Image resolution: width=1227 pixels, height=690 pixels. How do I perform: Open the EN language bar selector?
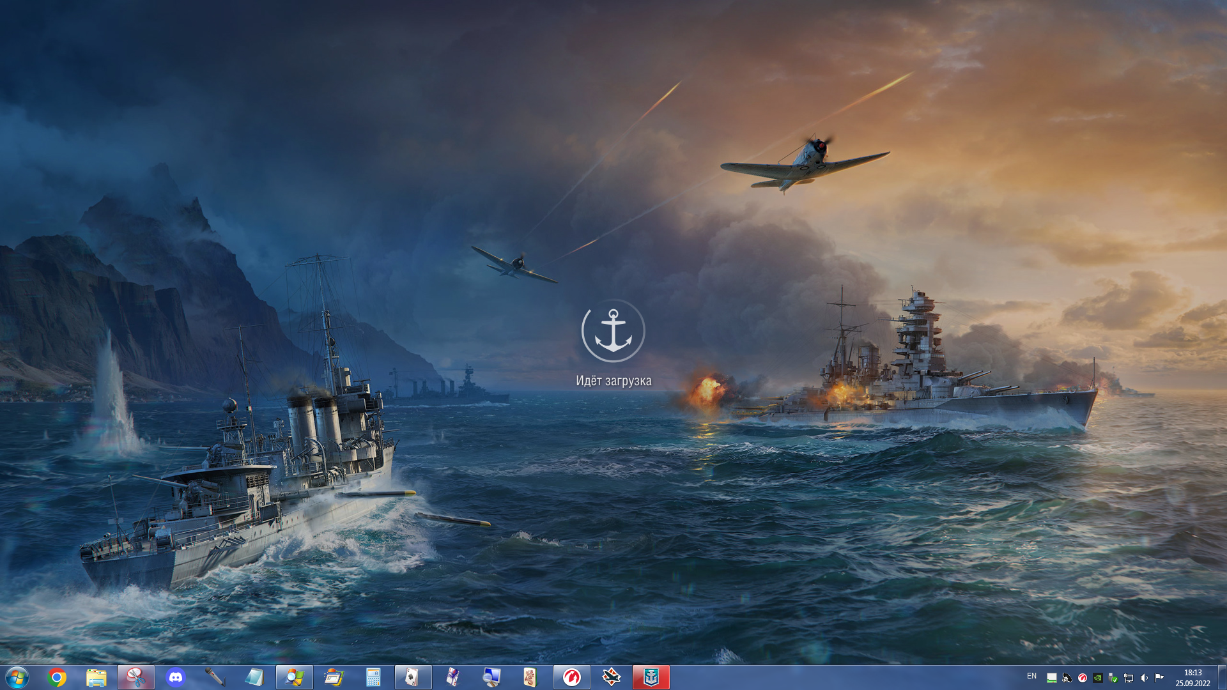tap(1031, 676)
